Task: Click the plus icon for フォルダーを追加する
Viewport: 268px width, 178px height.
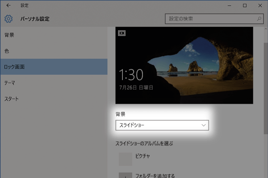Action: pos(126,175)
